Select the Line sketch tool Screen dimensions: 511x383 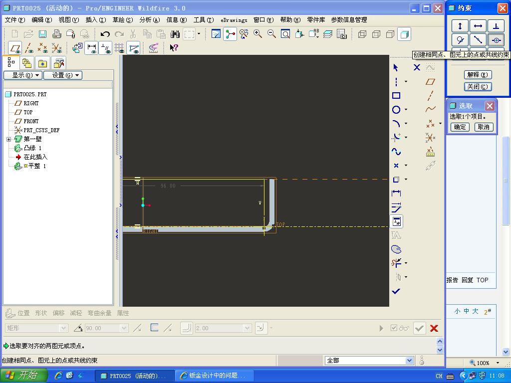[x=396, y=81]
